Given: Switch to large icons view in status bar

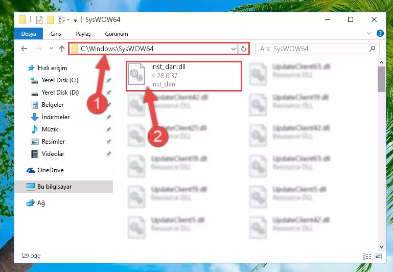Looking at the screenshot, I should tap(378, 256).
